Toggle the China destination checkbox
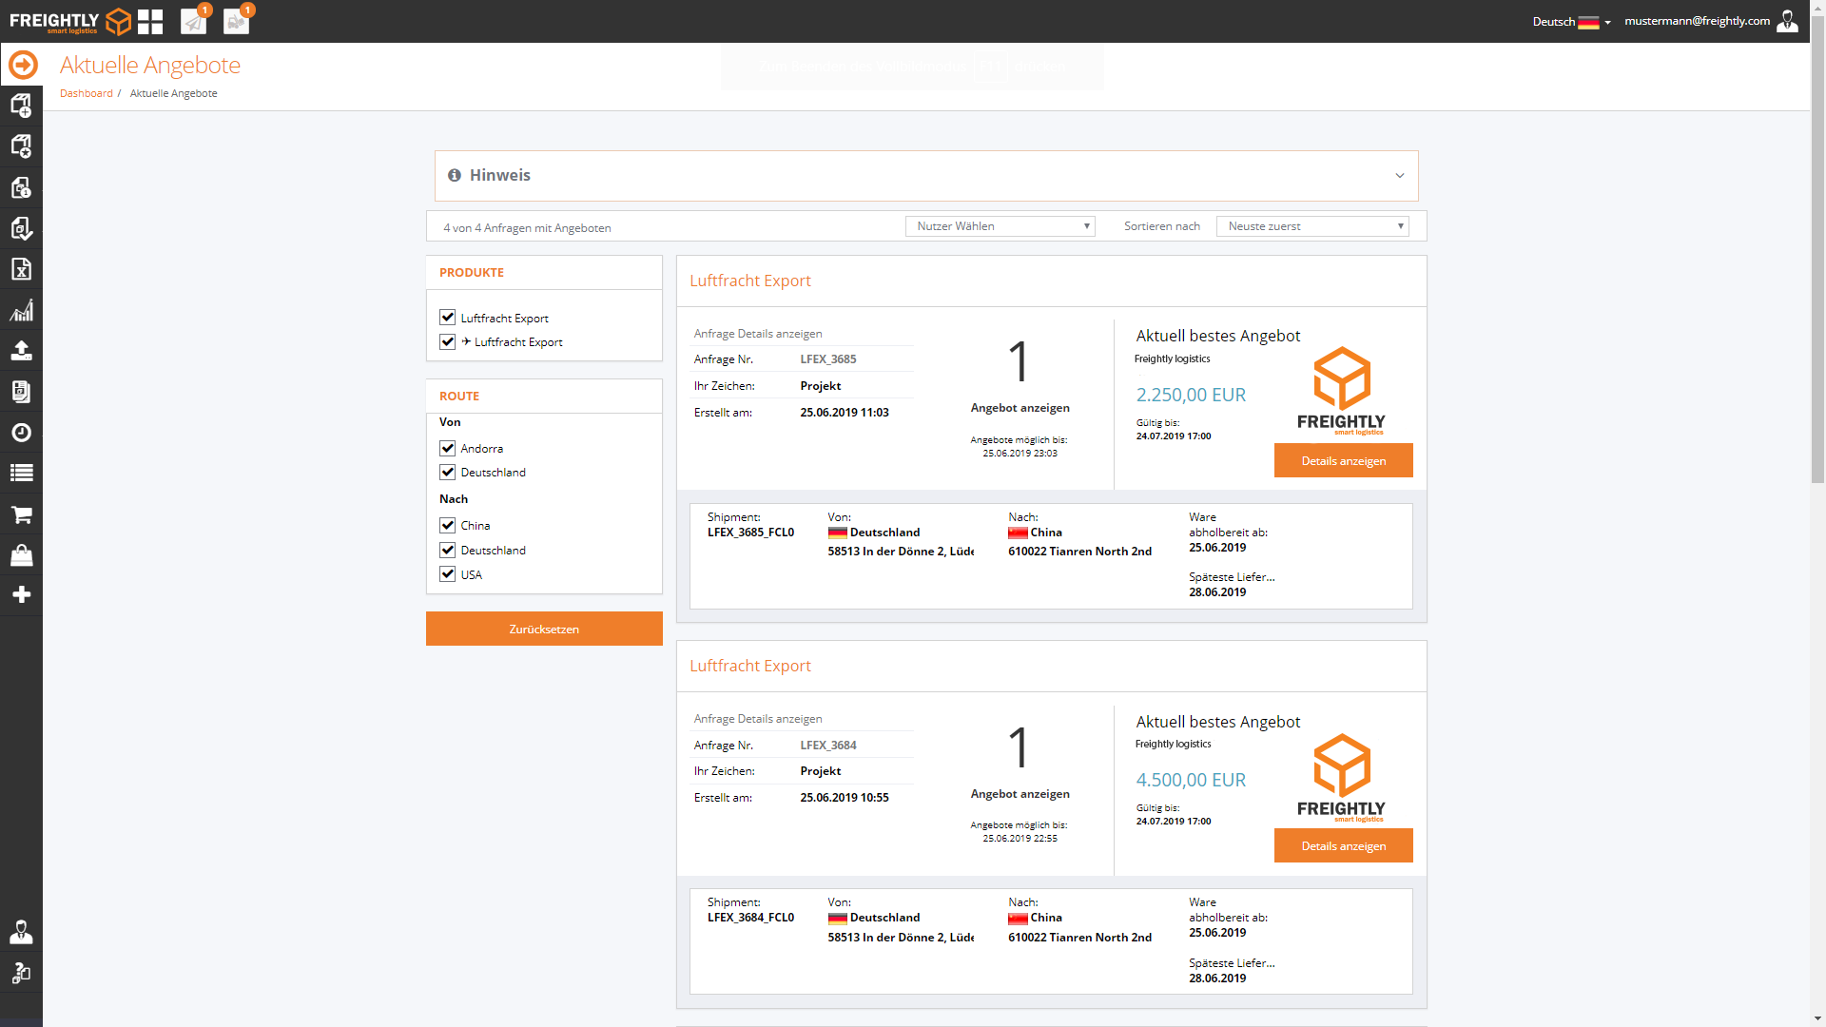Viewport: 1826px width, 1027px height. click(x=447, y=525)
